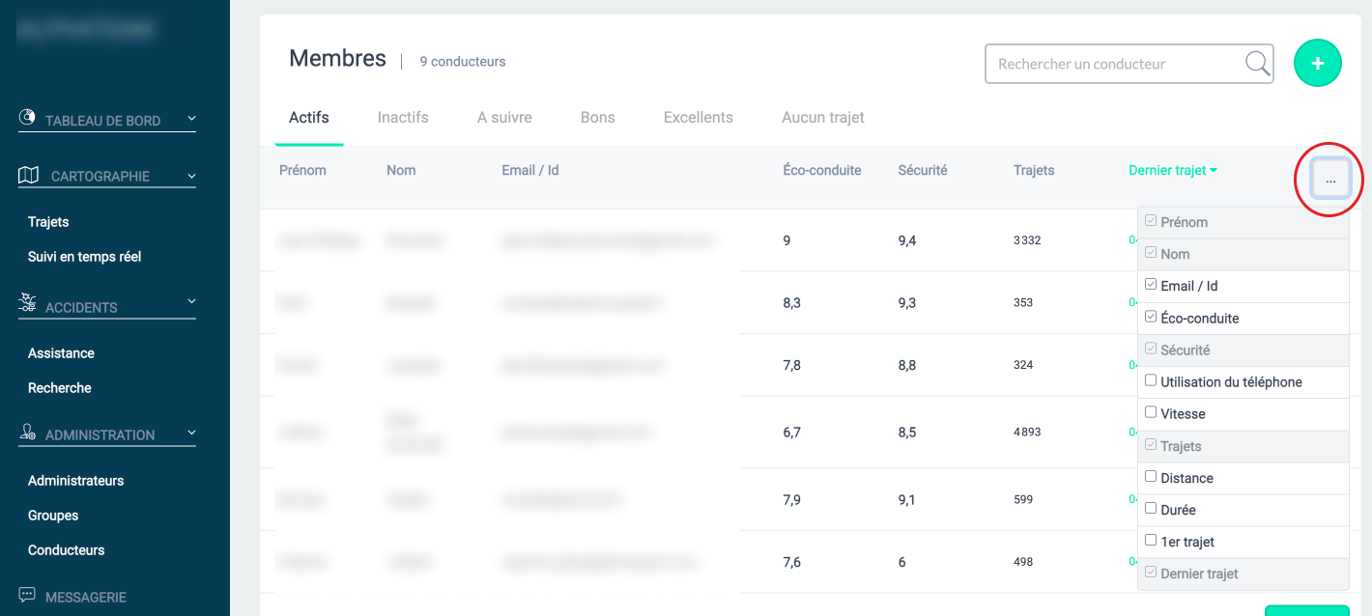Sort by Éco-conduite column header
This screenshot has width=1372, height=616.
[x=822, y=170]
